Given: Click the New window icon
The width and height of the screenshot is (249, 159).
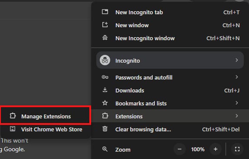Looking at the screenshot, I should (x=105, y=25).
